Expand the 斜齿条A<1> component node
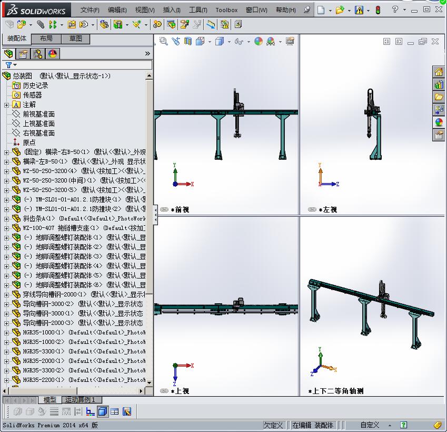447x432 pixels. pos(6,219)
